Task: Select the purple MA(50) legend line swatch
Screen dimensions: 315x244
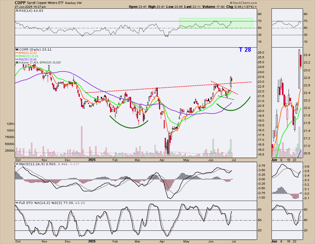Action: pyautogui.click(x=17, y=60)
